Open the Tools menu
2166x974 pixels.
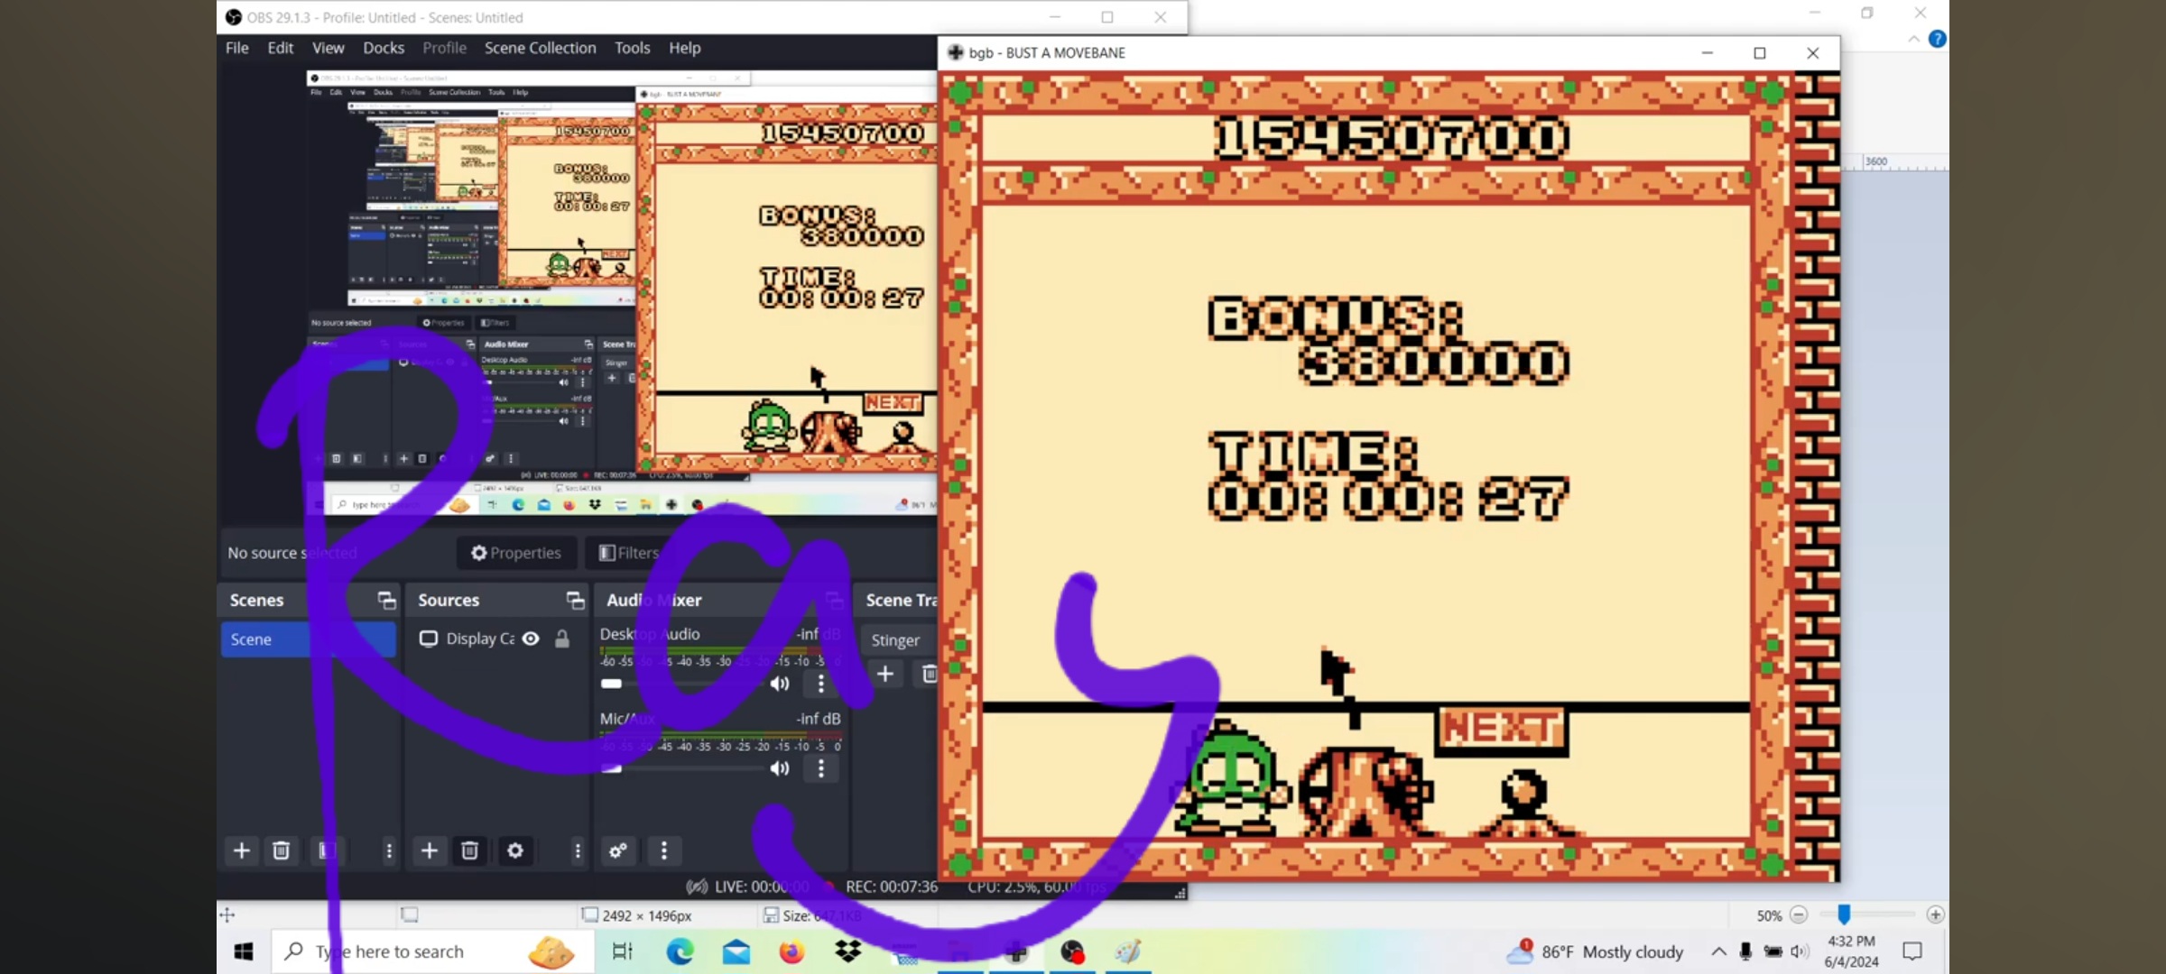(632, 48)
